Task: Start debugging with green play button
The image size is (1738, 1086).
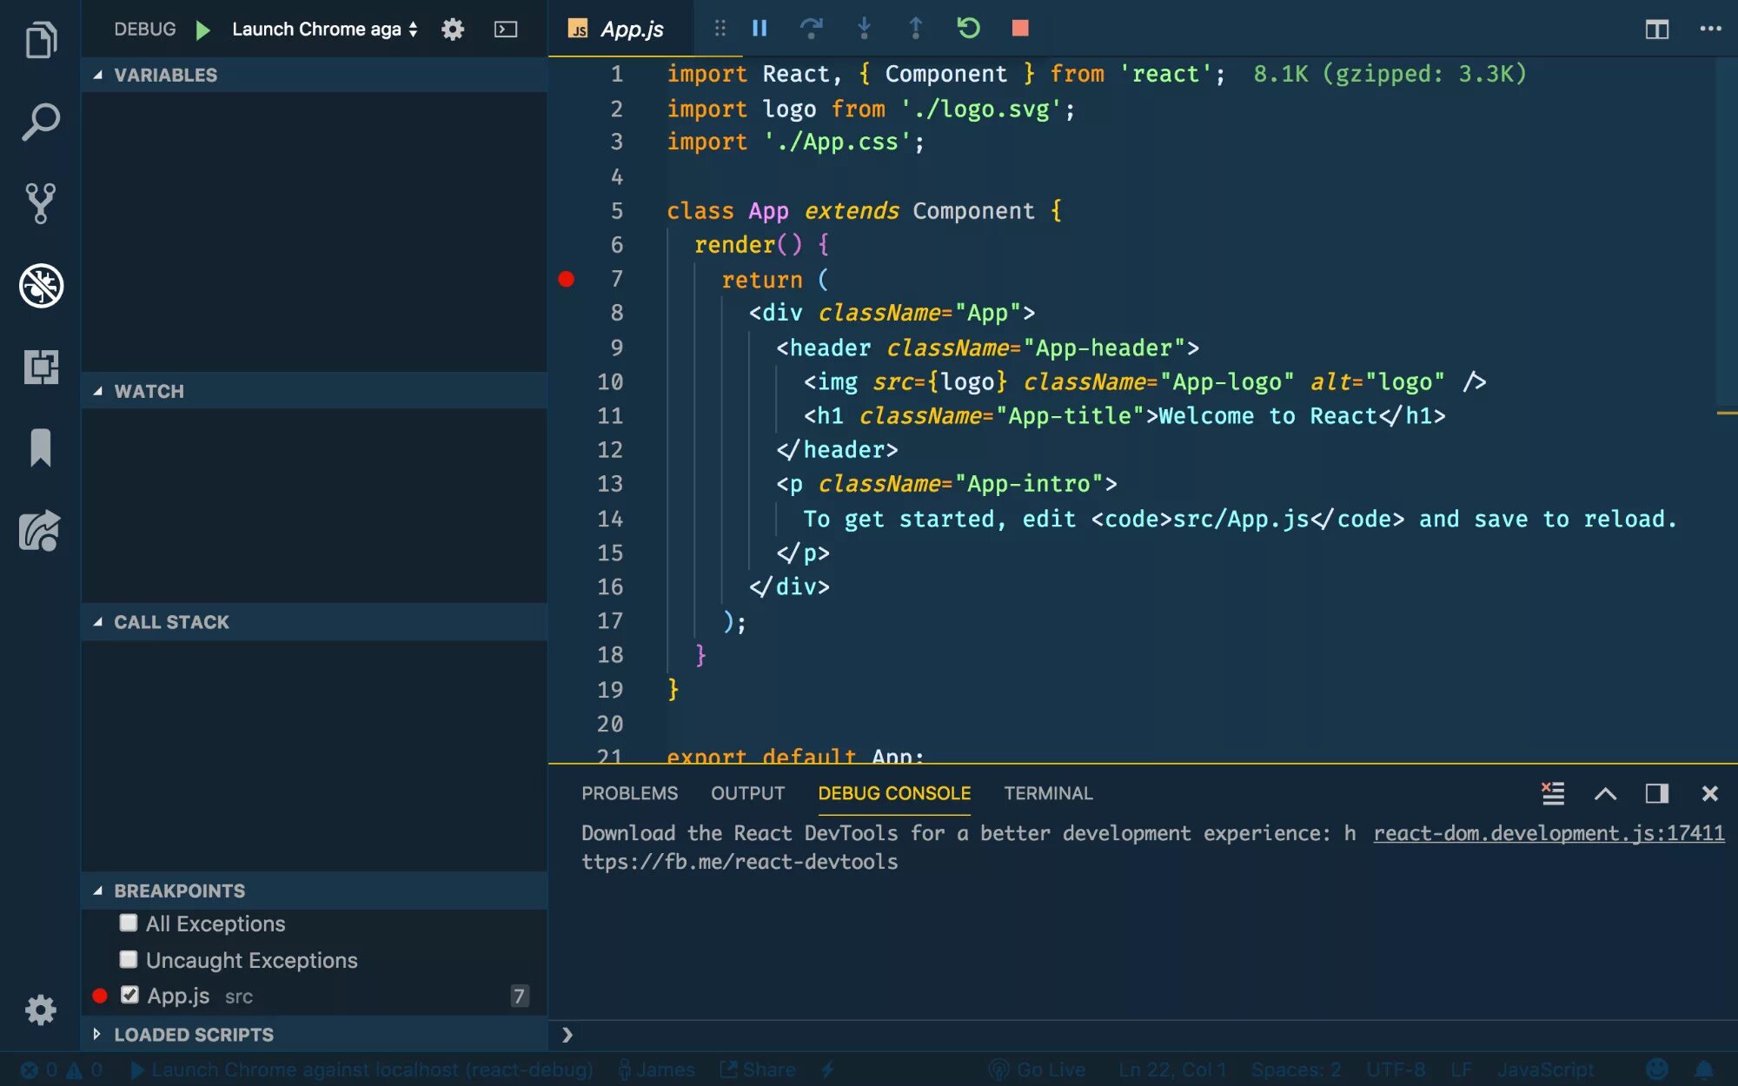Action: tap(202, 30)
